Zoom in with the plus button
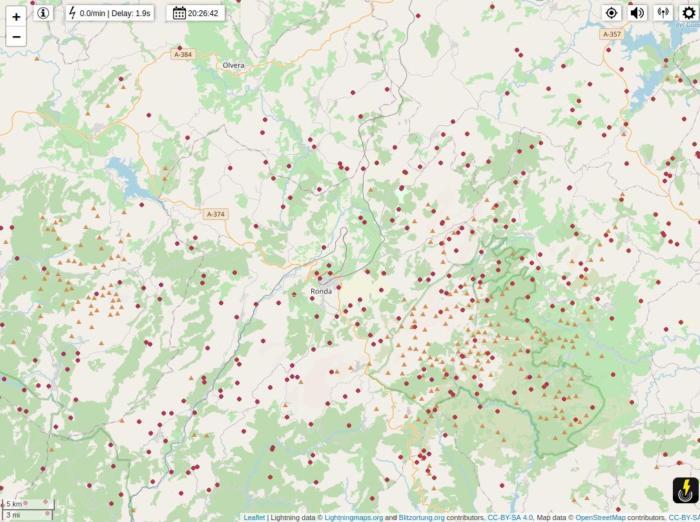700x522 pixels. [16, 17]
